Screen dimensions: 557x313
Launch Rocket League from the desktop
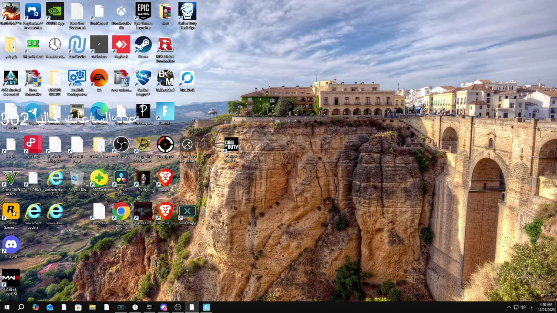pyautogui.click(x=143, y=83)
